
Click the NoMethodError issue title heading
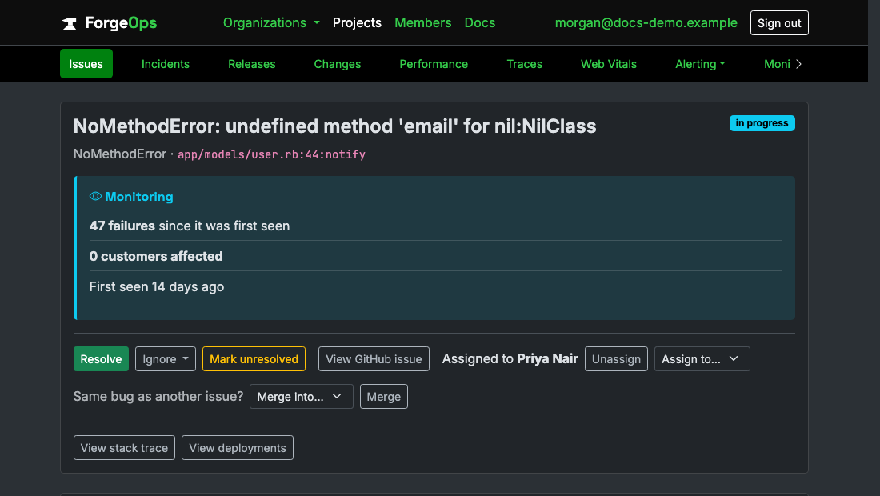coord(334,126)
